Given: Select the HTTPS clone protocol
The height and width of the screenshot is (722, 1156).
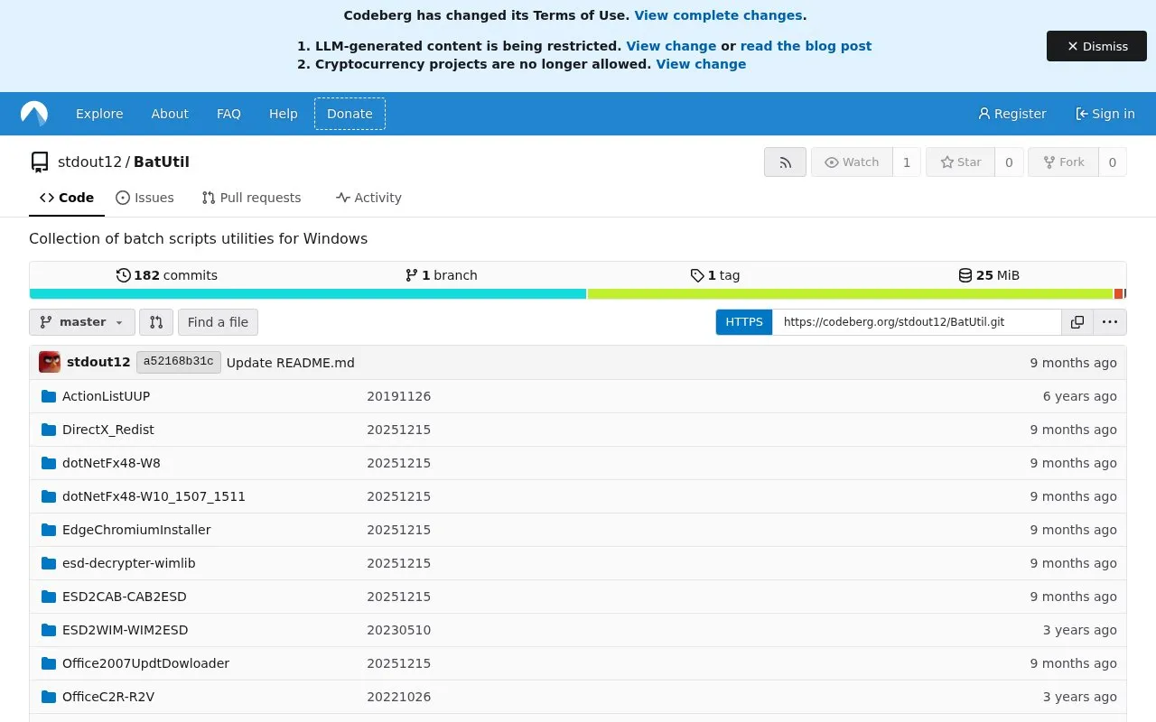Looking at the screenshot, I should 744,322.
